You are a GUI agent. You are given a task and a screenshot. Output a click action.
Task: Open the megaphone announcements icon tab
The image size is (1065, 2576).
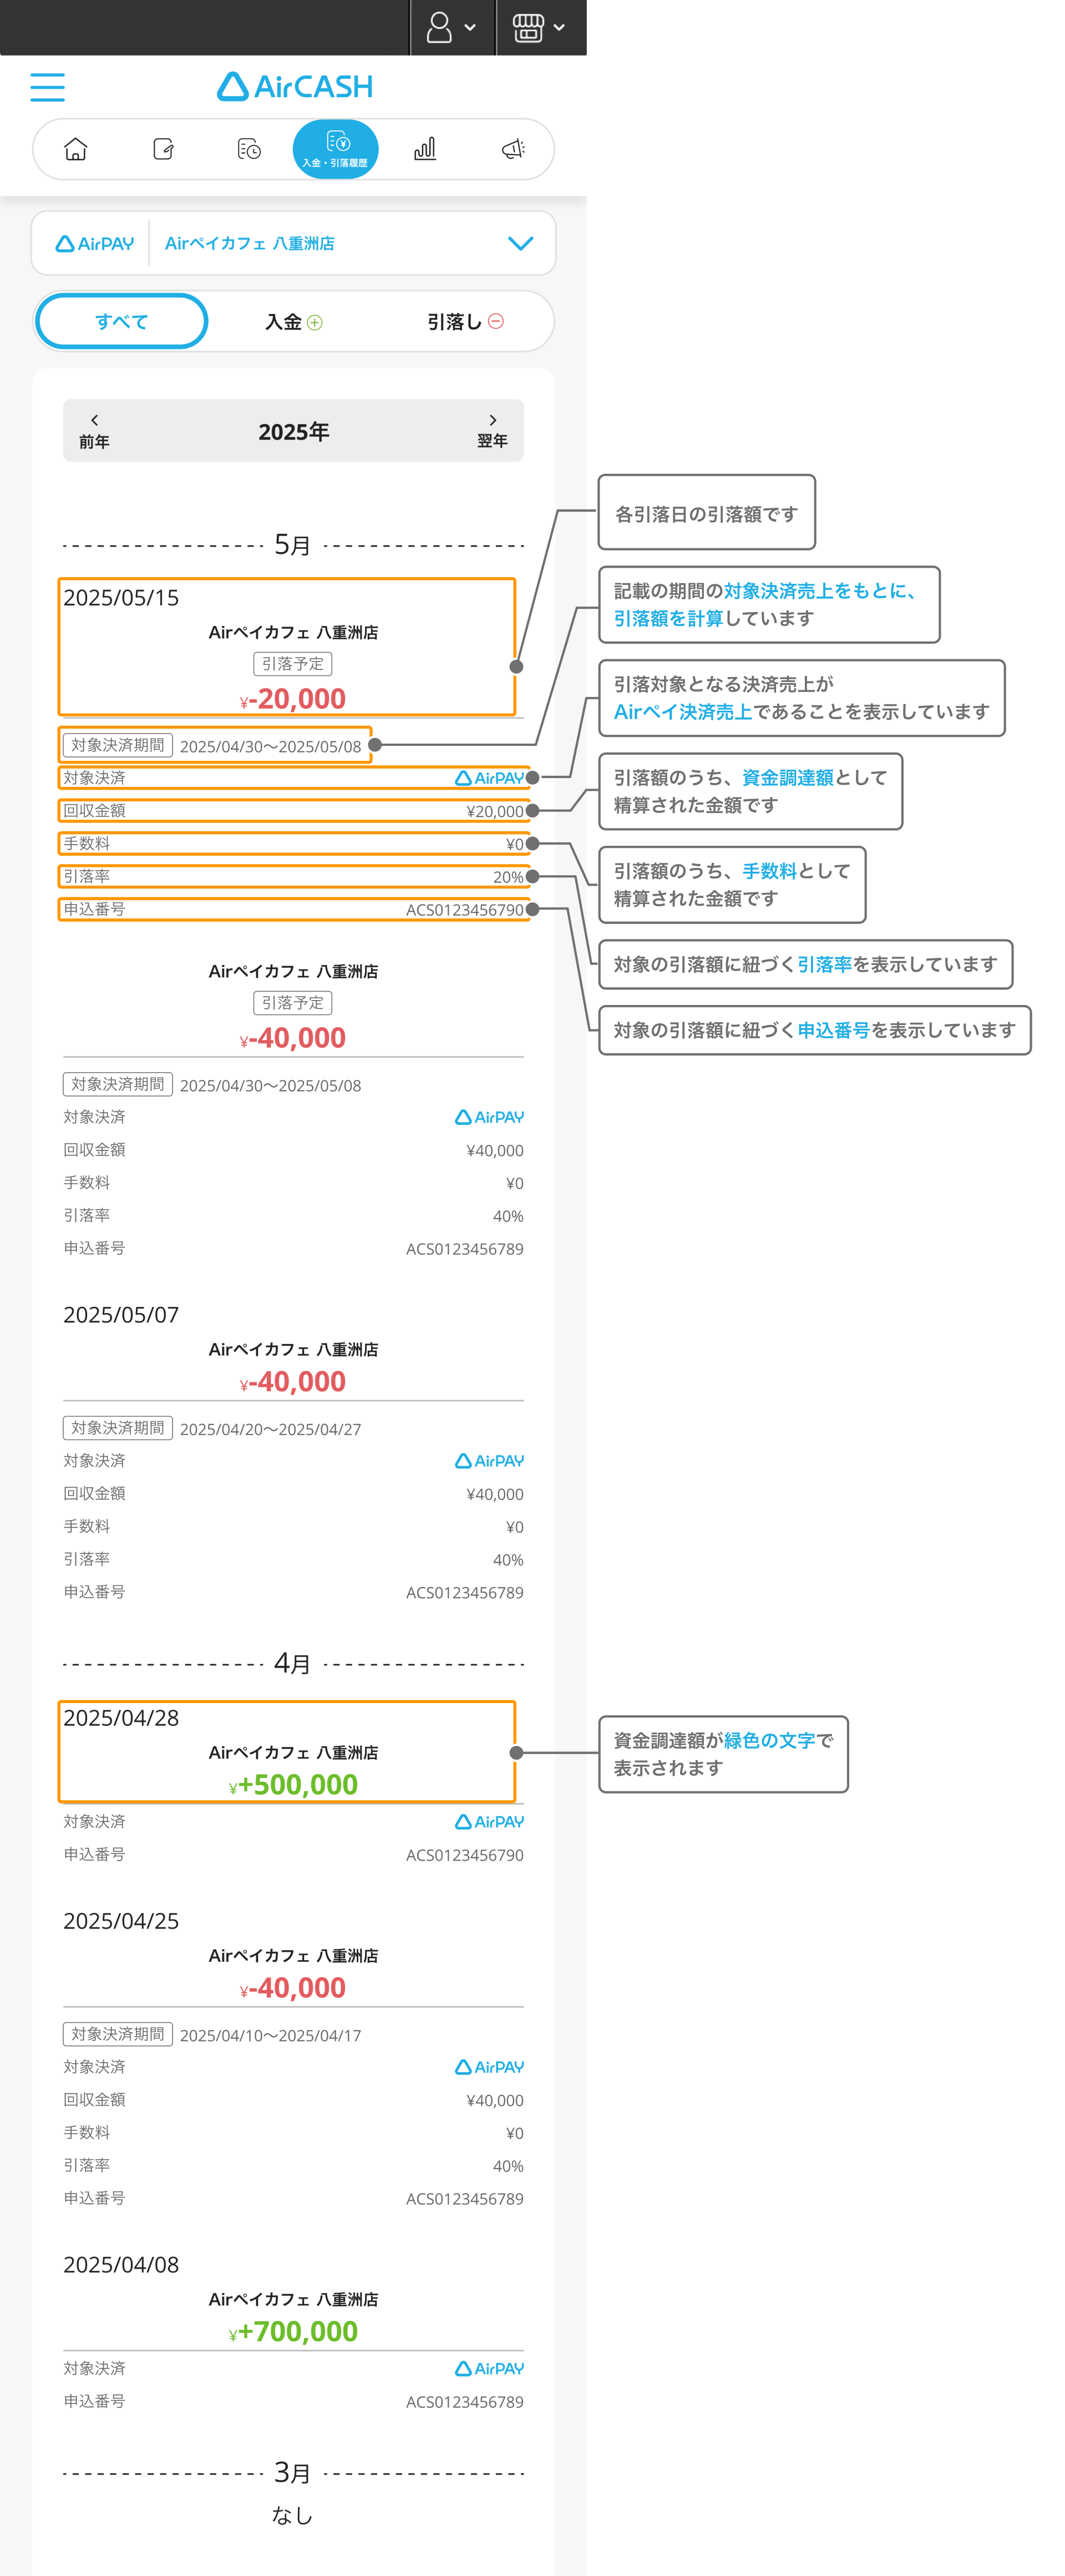coord(513,149)
